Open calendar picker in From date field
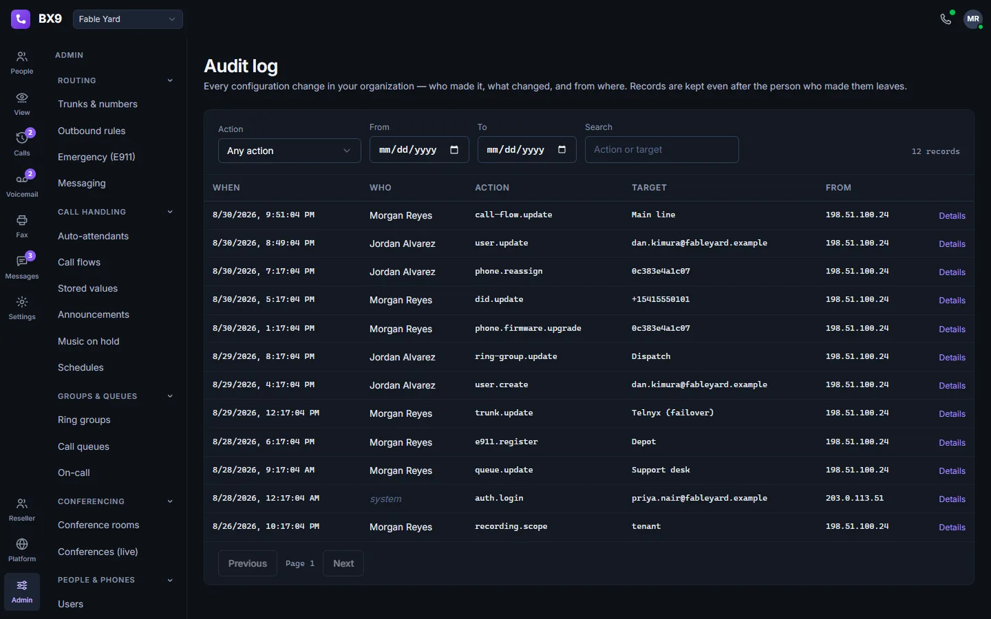This screenshot has width=991, height=619. [x=454, y=150]
